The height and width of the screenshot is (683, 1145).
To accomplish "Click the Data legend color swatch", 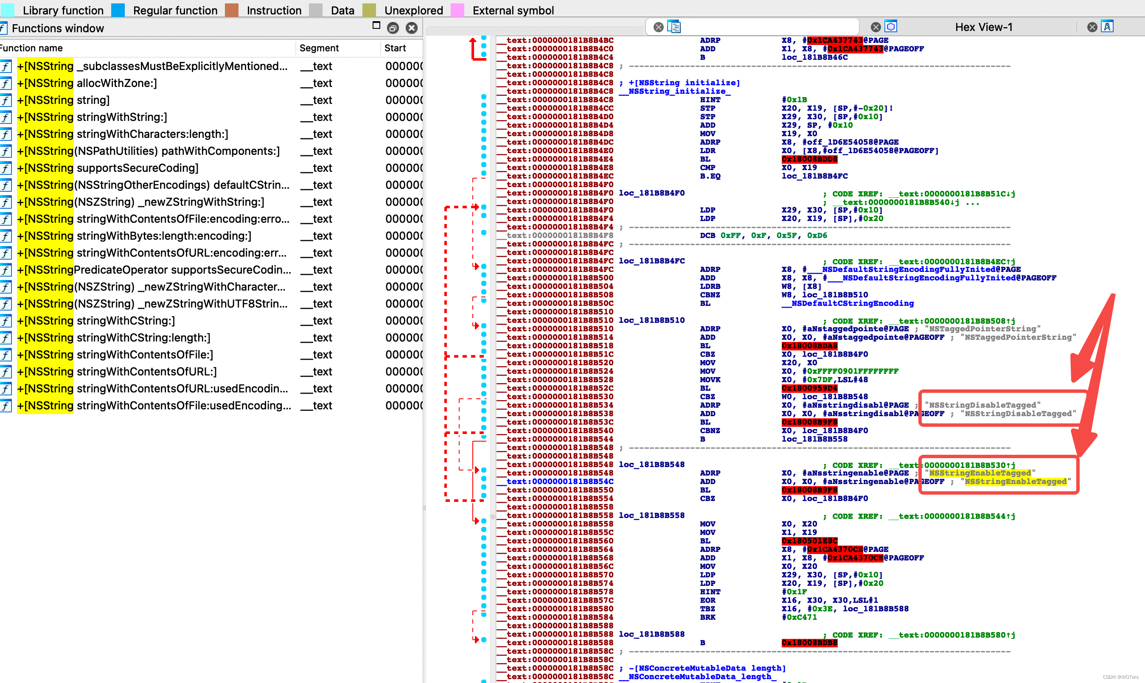I will coord(316,10).
